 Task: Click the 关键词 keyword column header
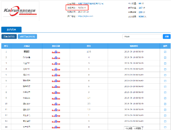click(x=27, y=46)
